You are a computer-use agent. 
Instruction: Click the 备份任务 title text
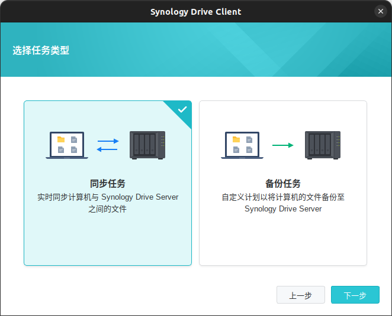[x=283, y=184]
